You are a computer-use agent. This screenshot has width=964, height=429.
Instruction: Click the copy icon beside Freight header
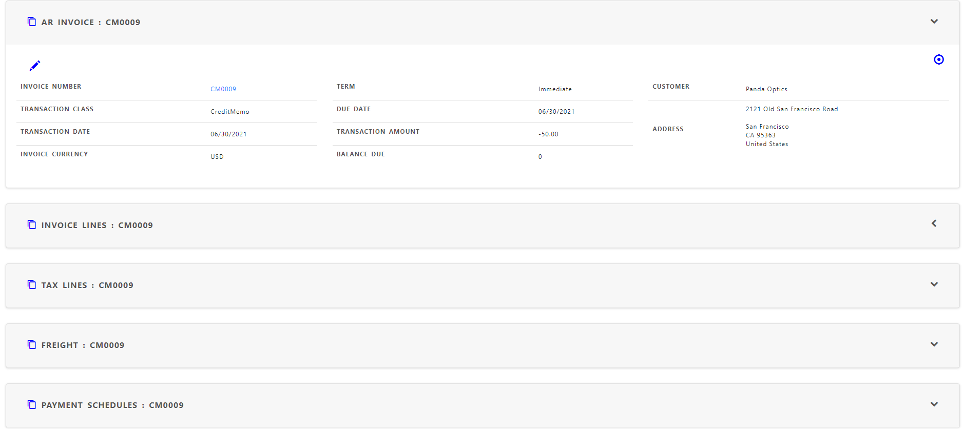(x=32, y=344)
